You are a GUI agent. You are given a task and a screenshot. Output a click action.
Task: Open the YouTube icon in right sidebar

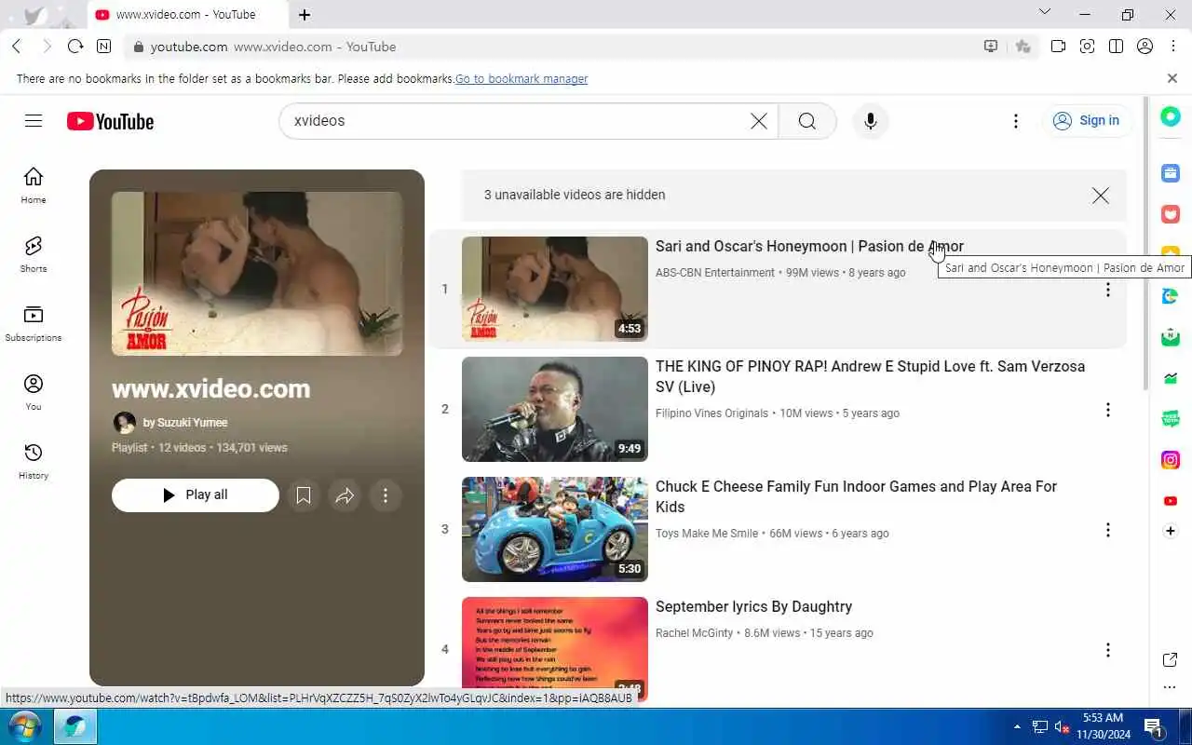click(1171, 501)
